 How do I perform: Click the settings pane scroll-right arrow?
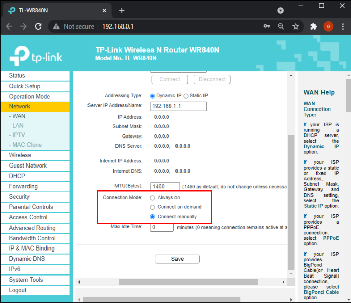[x=284, y=282]
